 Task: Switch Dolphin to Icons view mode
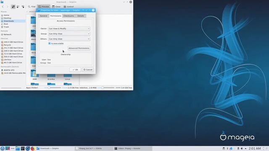point(13,7)
